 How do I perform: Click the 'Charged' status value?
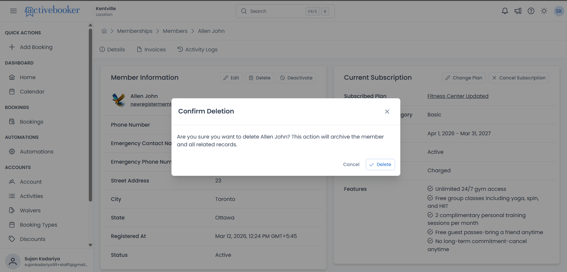[439, 170]
